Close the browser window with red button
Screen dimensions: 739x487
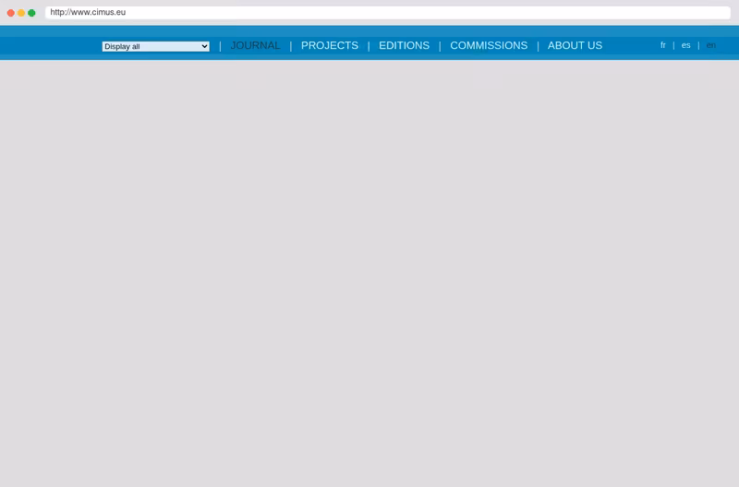click(11, 13)
